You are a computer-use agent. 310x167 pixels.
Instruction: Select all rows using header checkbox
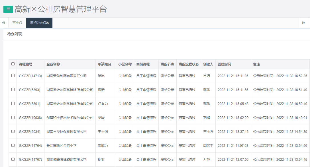point(13,64)
